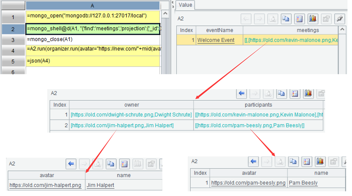
Task: Click the meetings column header
Action: (307, 30)
